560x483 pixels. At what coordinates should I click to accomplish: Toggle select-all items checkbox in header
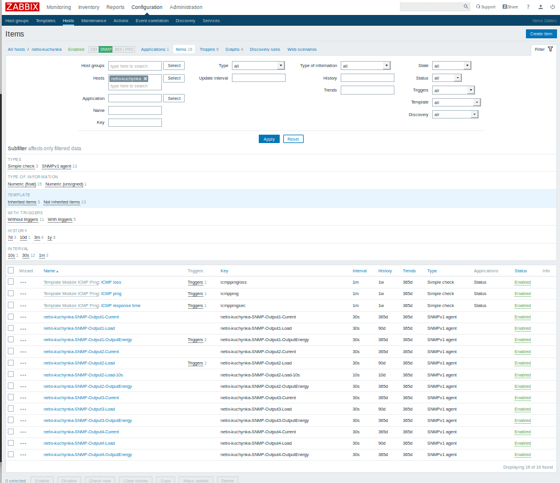tap(11, 271)
